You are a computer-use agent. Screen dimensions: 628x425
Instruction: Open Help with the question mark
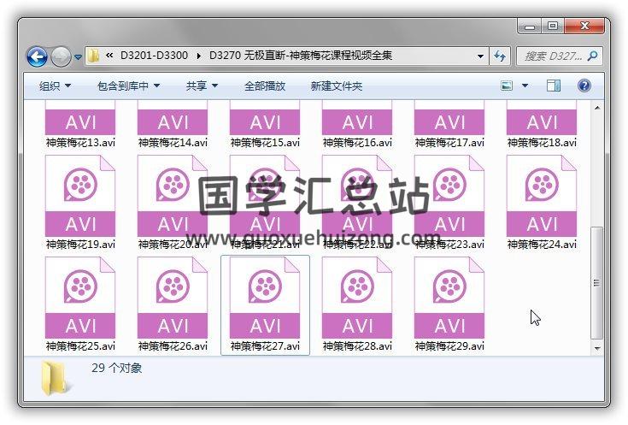click(x=584, y=86)
